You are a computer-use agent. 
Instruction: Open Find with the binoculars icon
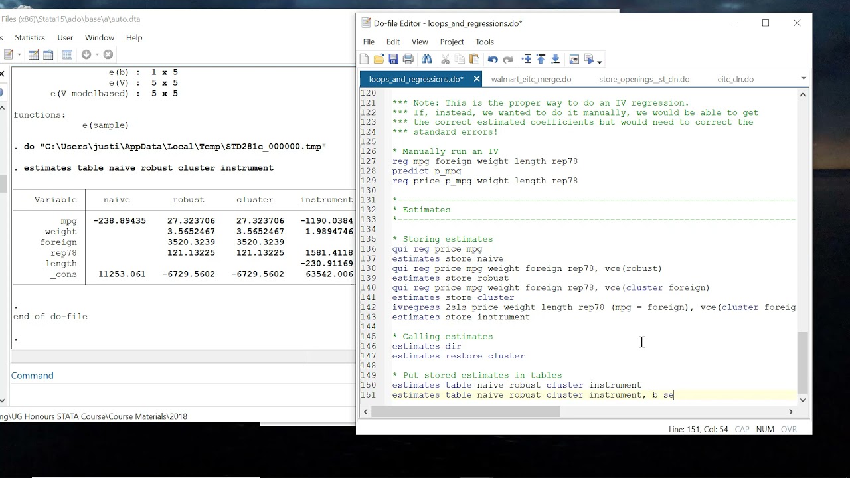[427, 59]
